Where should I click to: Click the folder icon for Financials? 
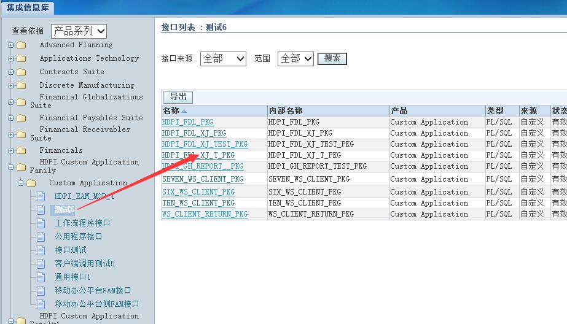[22, 150]
